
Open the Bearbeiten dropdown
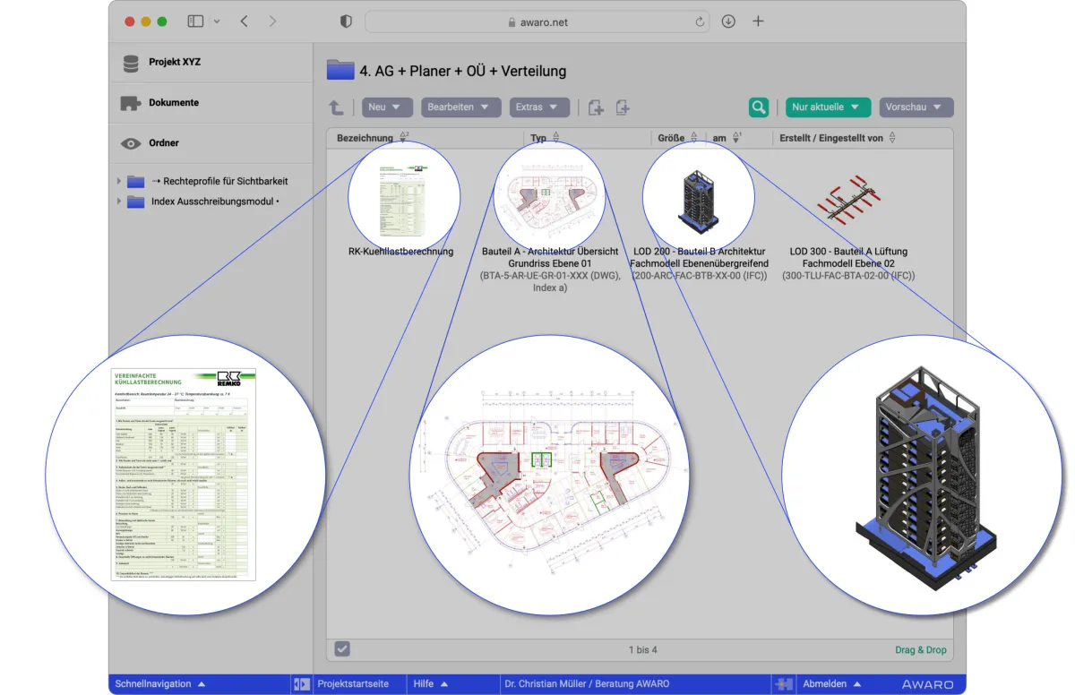point(460,107)
